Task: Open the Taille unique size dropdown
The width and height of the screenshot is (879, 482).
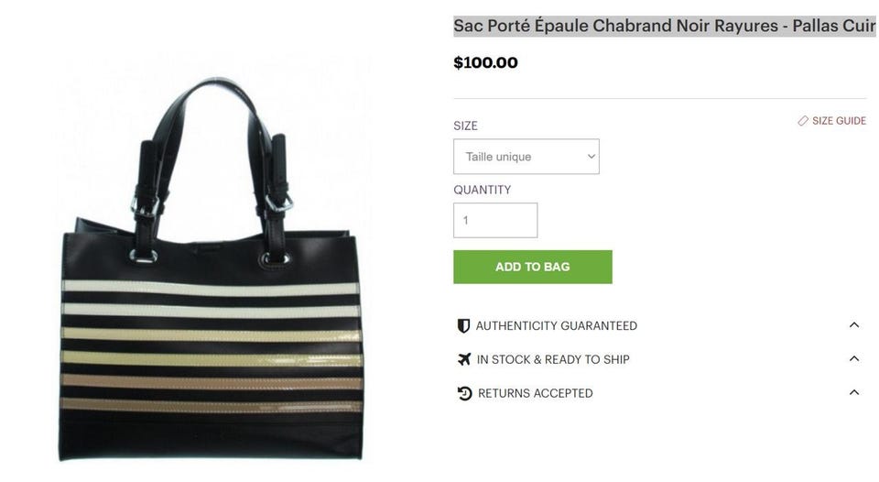Action: (x=526, y=157)
